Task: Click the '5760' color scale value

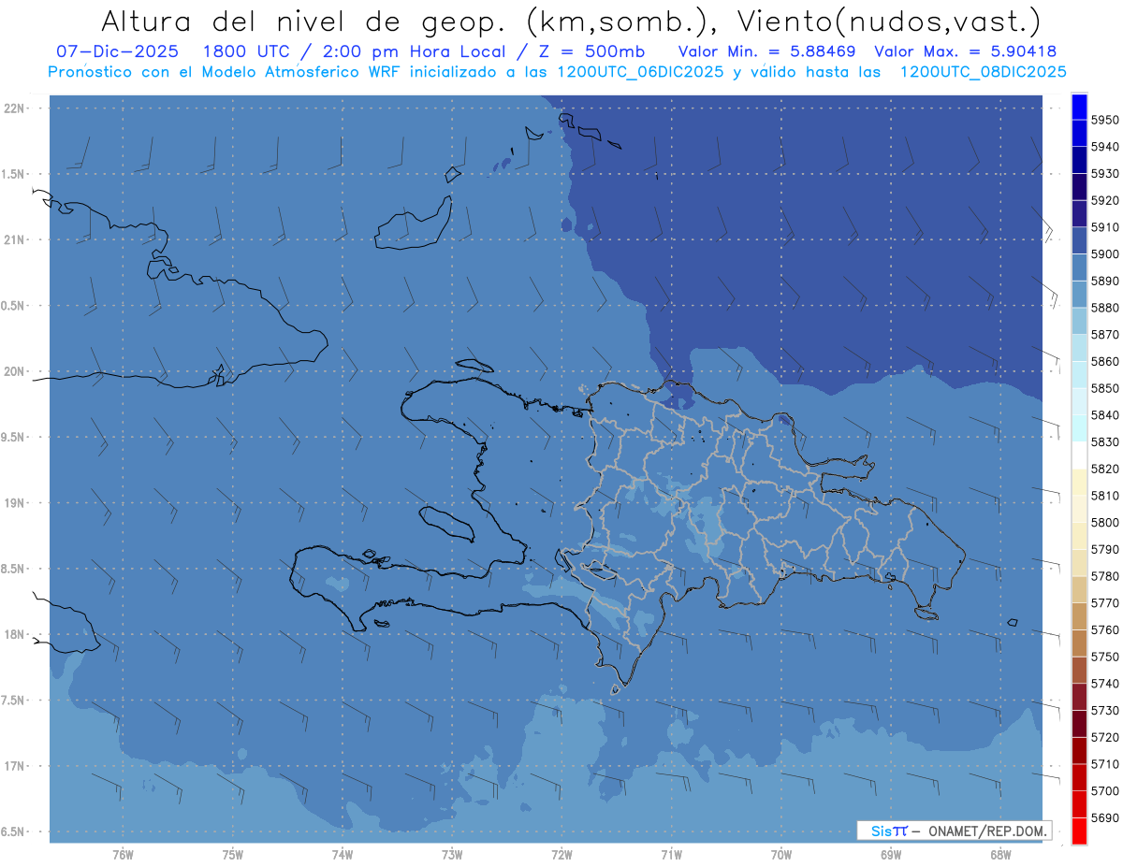Action: 1105,629
